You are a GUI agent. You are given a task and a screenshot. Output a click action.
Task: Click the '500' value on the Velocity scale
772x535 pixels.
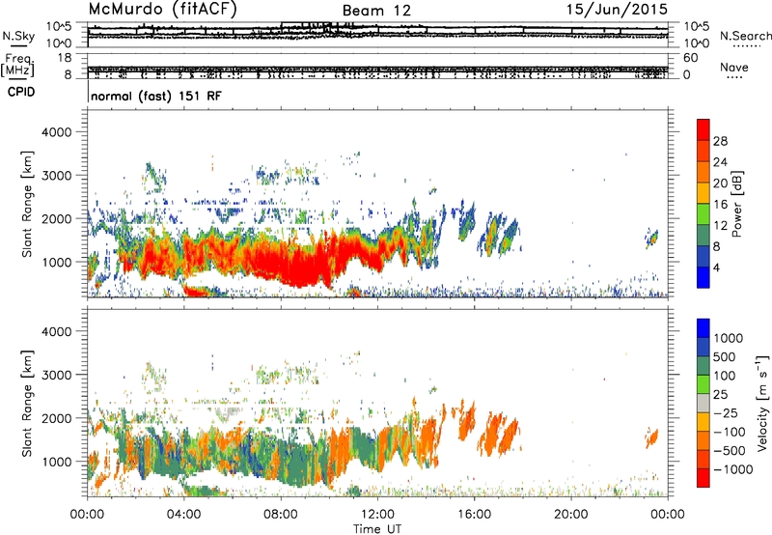click(x=725, y=356)
